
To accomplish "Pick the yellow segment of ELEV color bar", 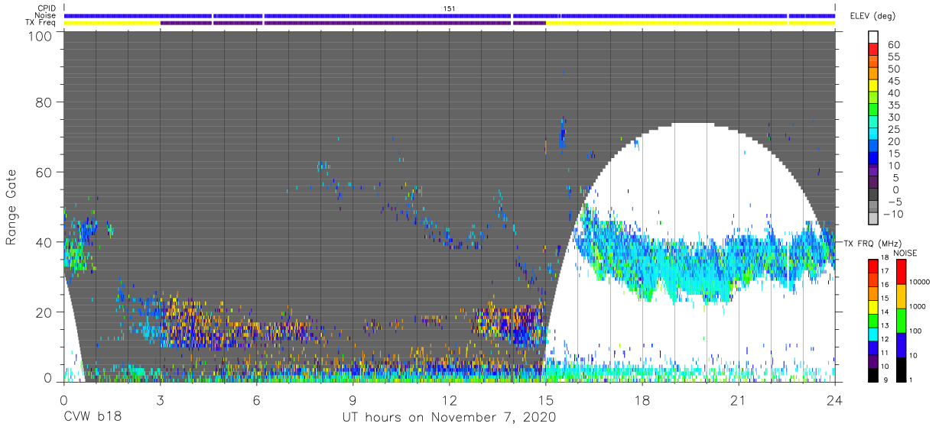I will click(874, 86).
